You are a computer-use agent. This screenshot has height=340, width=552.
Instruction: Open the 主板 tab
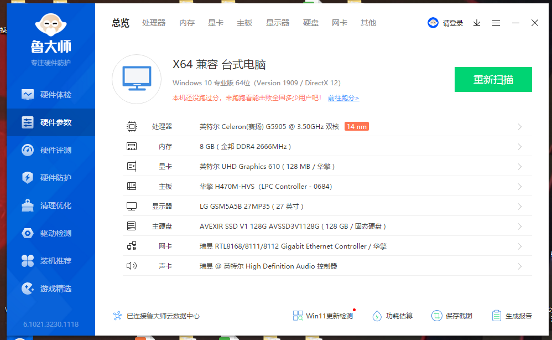coord(244,23)
